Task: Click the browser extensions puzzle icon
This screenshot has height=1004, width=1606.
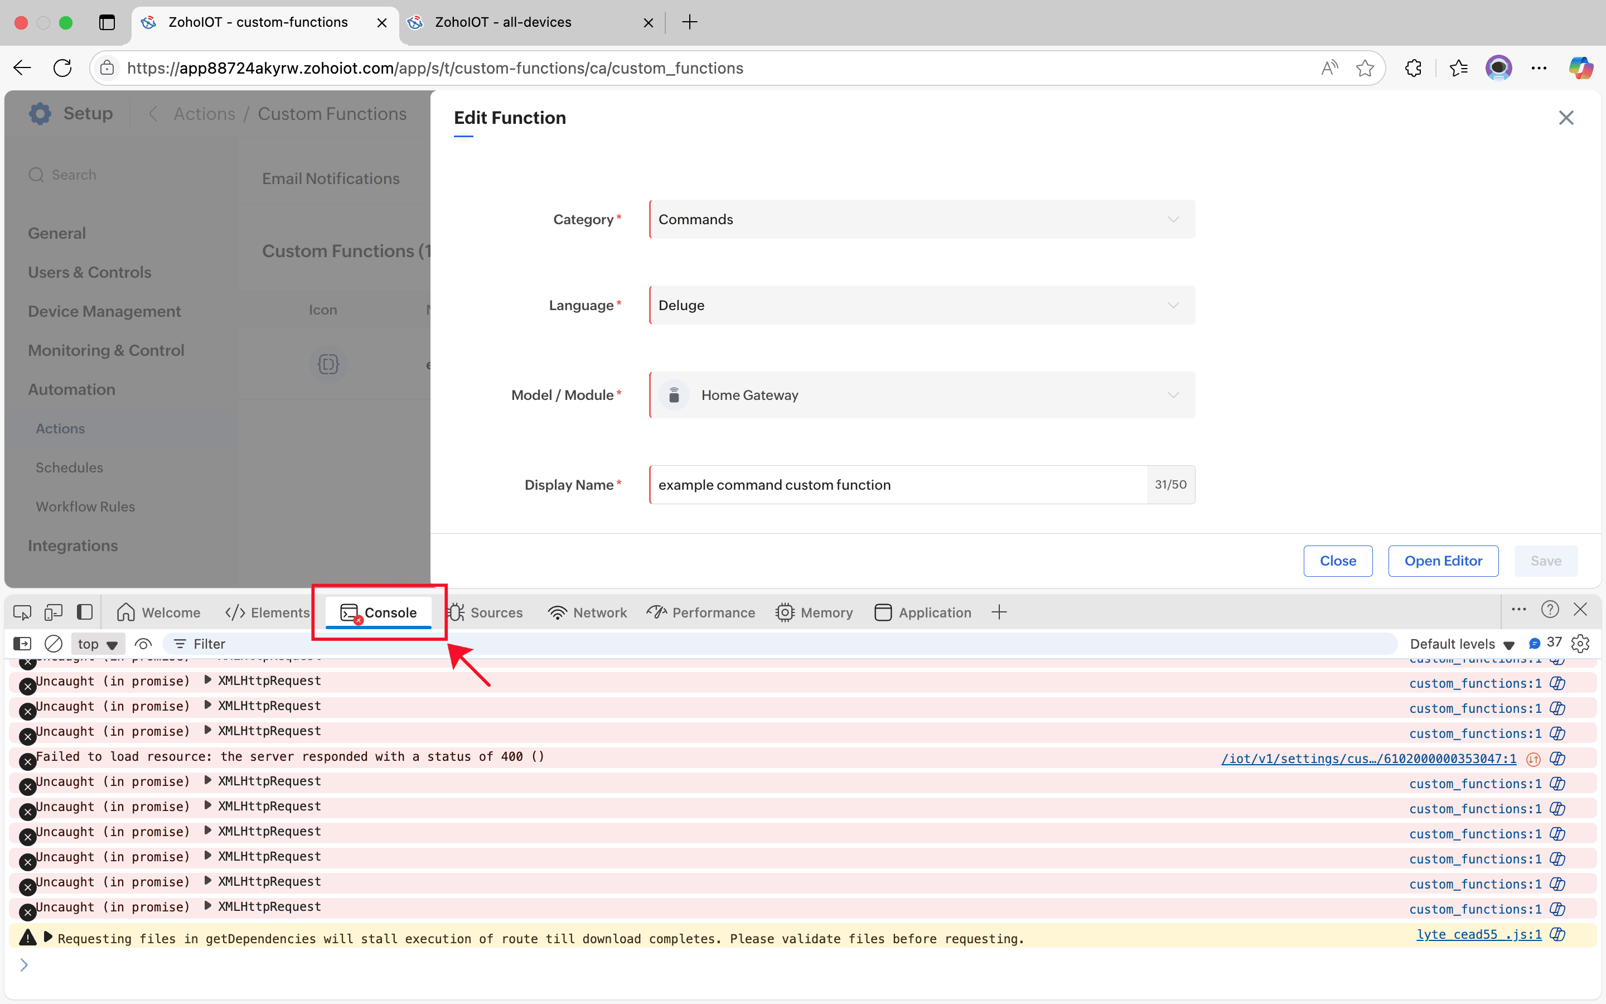Action: click(x=1414, y=67)
